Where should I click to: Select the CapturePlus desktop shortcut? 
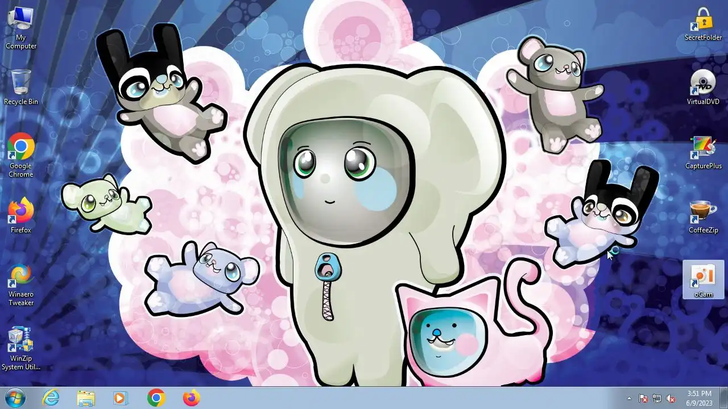point(703,152)
